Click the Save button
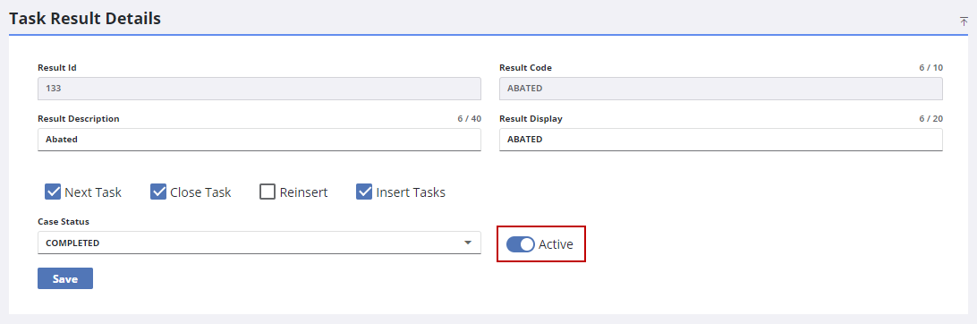The height and width of the screenshot is (324, 977). point(65,278)
